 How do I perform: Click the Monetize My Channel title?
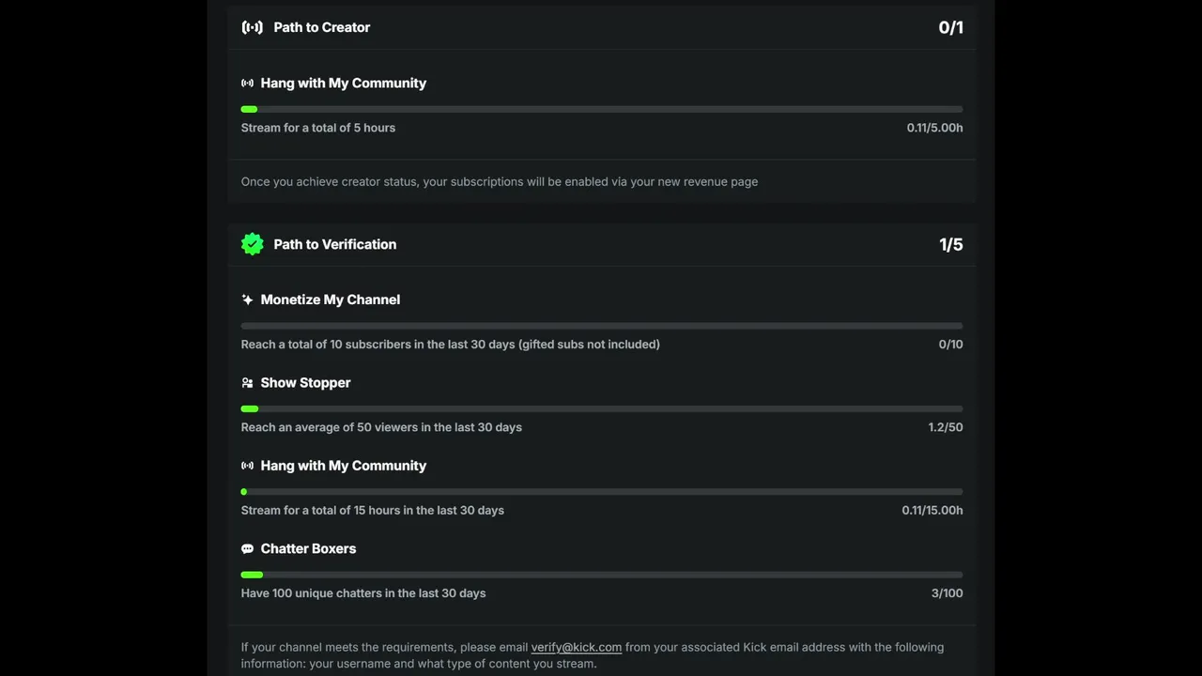tap(331, 300)
